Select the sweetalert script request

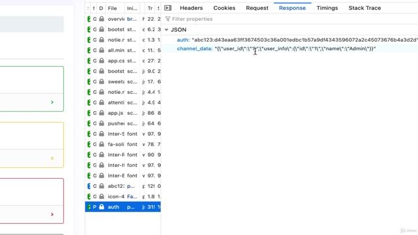click(123, 82)
